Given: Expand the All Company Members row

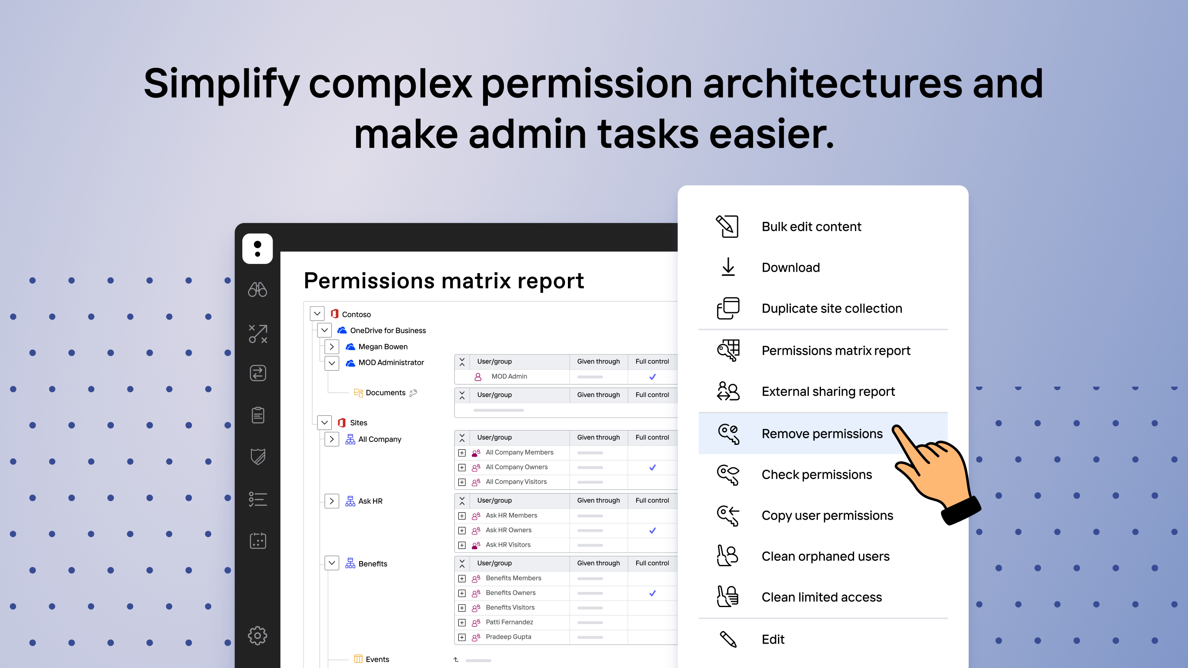Looking at the screenshot, I should [x=462, y=453].
